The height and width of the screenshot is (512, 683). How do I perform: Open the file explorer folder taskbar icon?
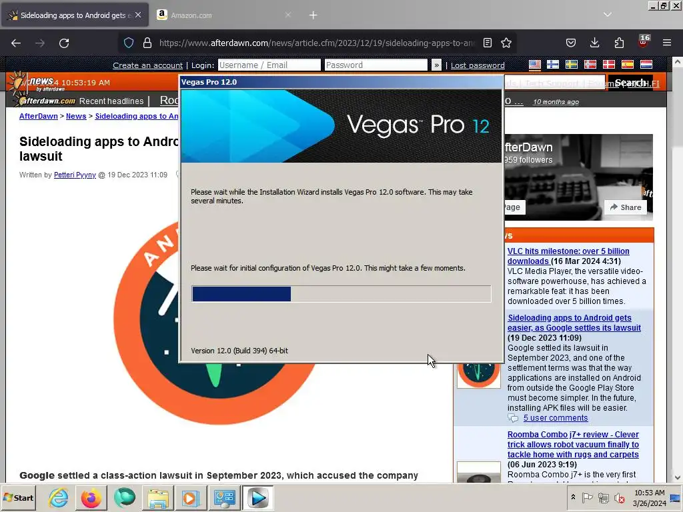click(157, 497)
